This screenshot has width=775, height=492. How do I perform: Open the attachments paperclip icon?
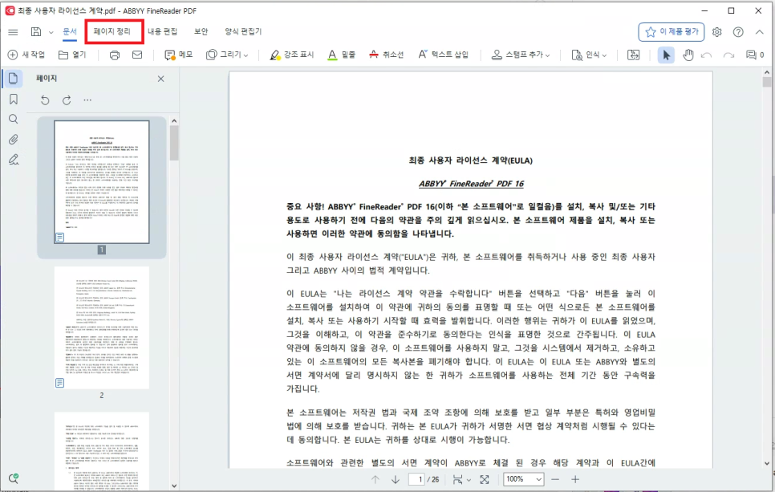(14, 140)
